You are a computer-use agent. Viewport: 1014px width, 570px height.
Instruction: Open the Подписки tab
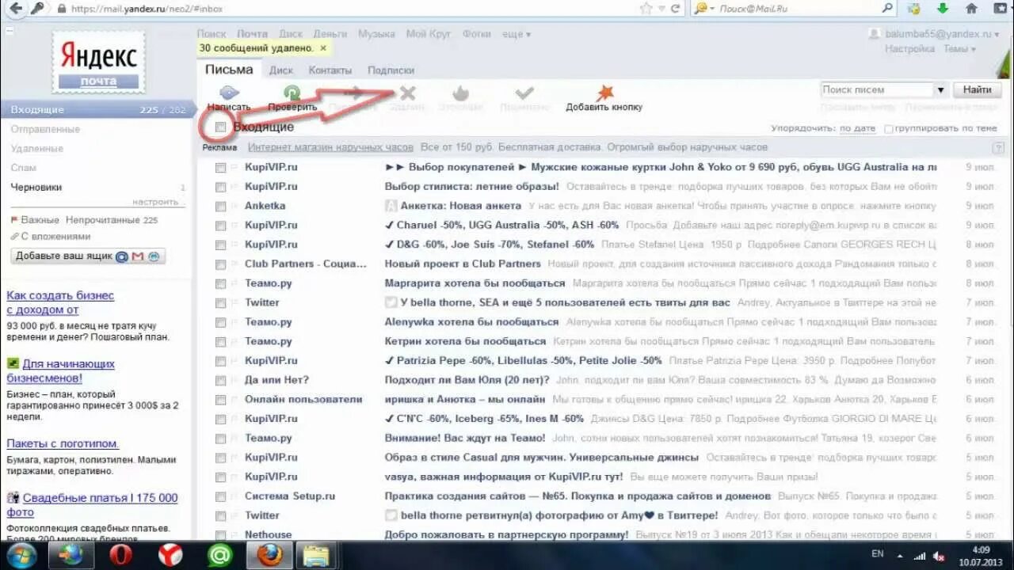pyautogui.click(x=391, y=70)
